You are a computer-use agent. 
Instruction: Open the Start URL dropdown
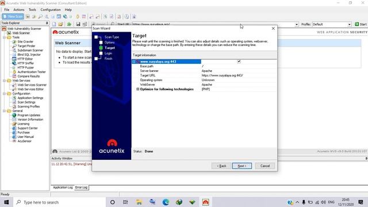point(297,24)
